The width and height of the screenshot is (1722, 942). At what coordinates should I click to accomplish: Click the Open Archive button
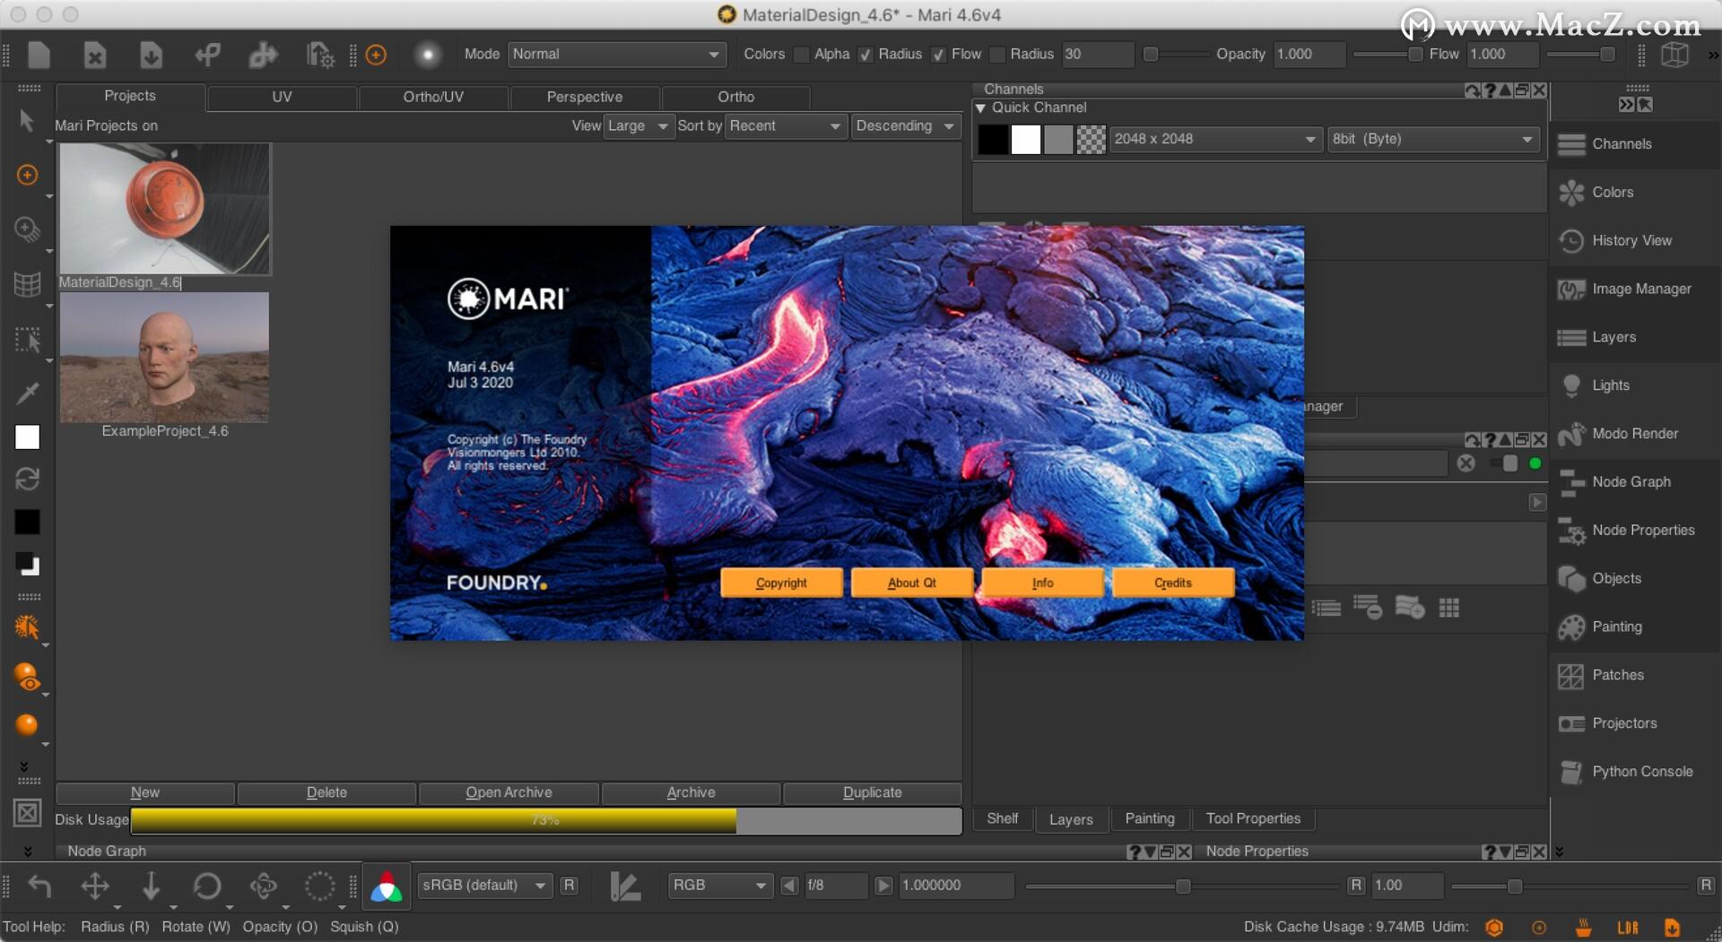click(x=508, y=792)
